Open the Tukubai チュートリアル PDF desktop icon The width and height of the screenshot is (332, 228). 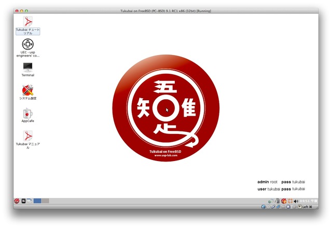point(27,25)
